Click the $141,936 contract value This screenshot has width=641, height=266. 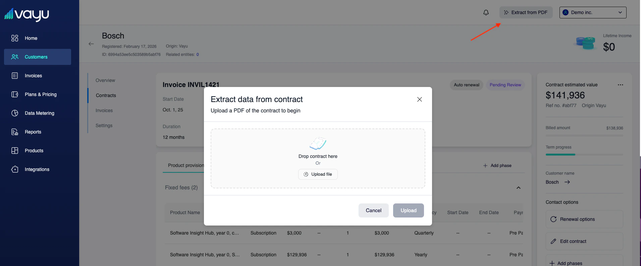click(x=565, y=95)
